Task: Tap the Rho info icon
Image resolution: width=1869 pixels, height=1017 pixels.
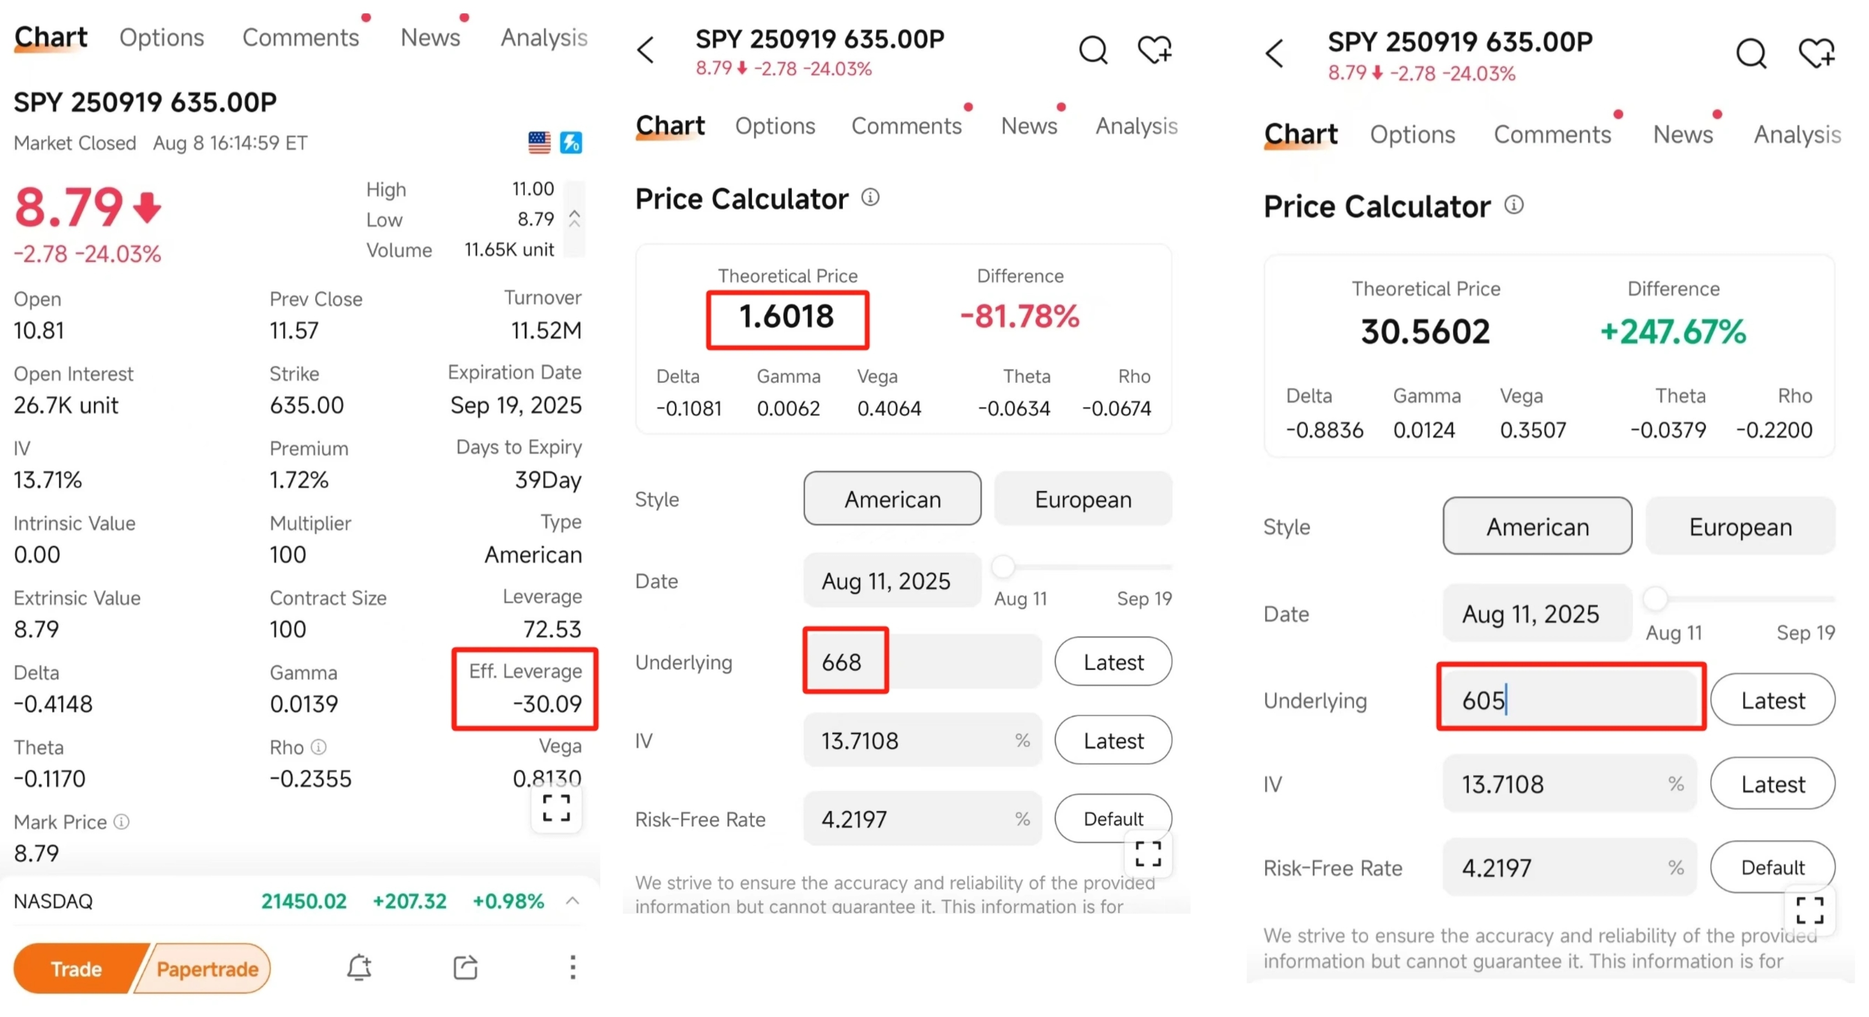Action: tap(319, 747)
